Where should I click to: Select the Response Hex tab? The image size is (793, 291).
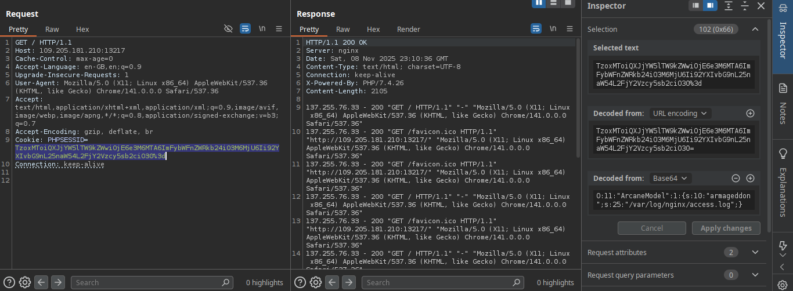pos(373,29)
